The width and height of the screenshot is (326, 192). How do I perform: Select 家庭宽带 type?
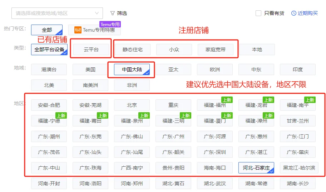216,50
